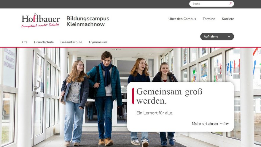Click the Hoffbauer logo

pos(41,21)
